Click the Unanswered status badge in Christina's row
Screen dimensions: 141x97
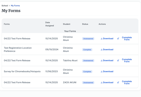point(88,39)
